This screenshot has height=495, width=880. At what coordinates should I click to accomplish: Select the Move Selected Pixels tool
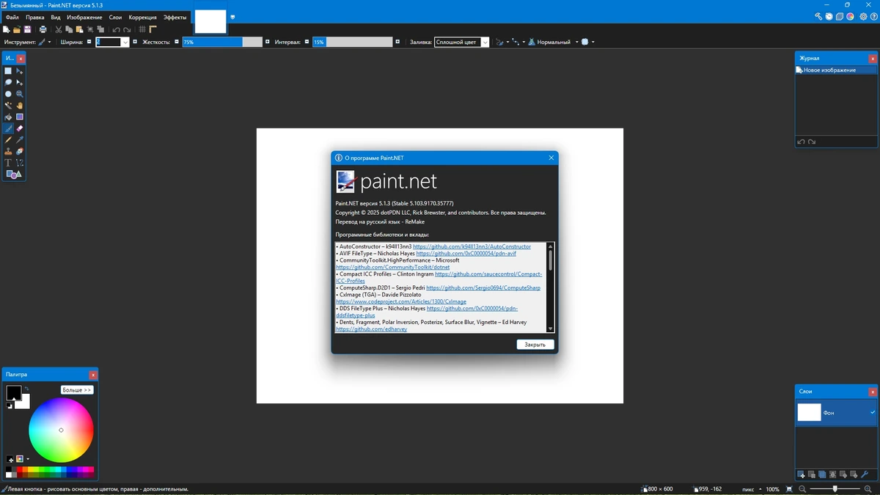click(20, 71)
